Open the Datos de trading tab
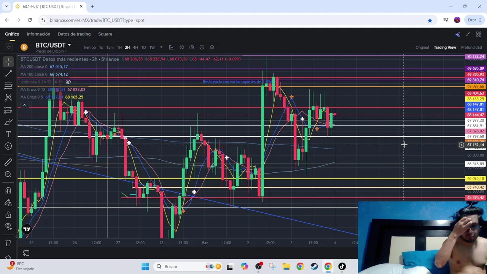The image size is (487, 274). (74, 34)
